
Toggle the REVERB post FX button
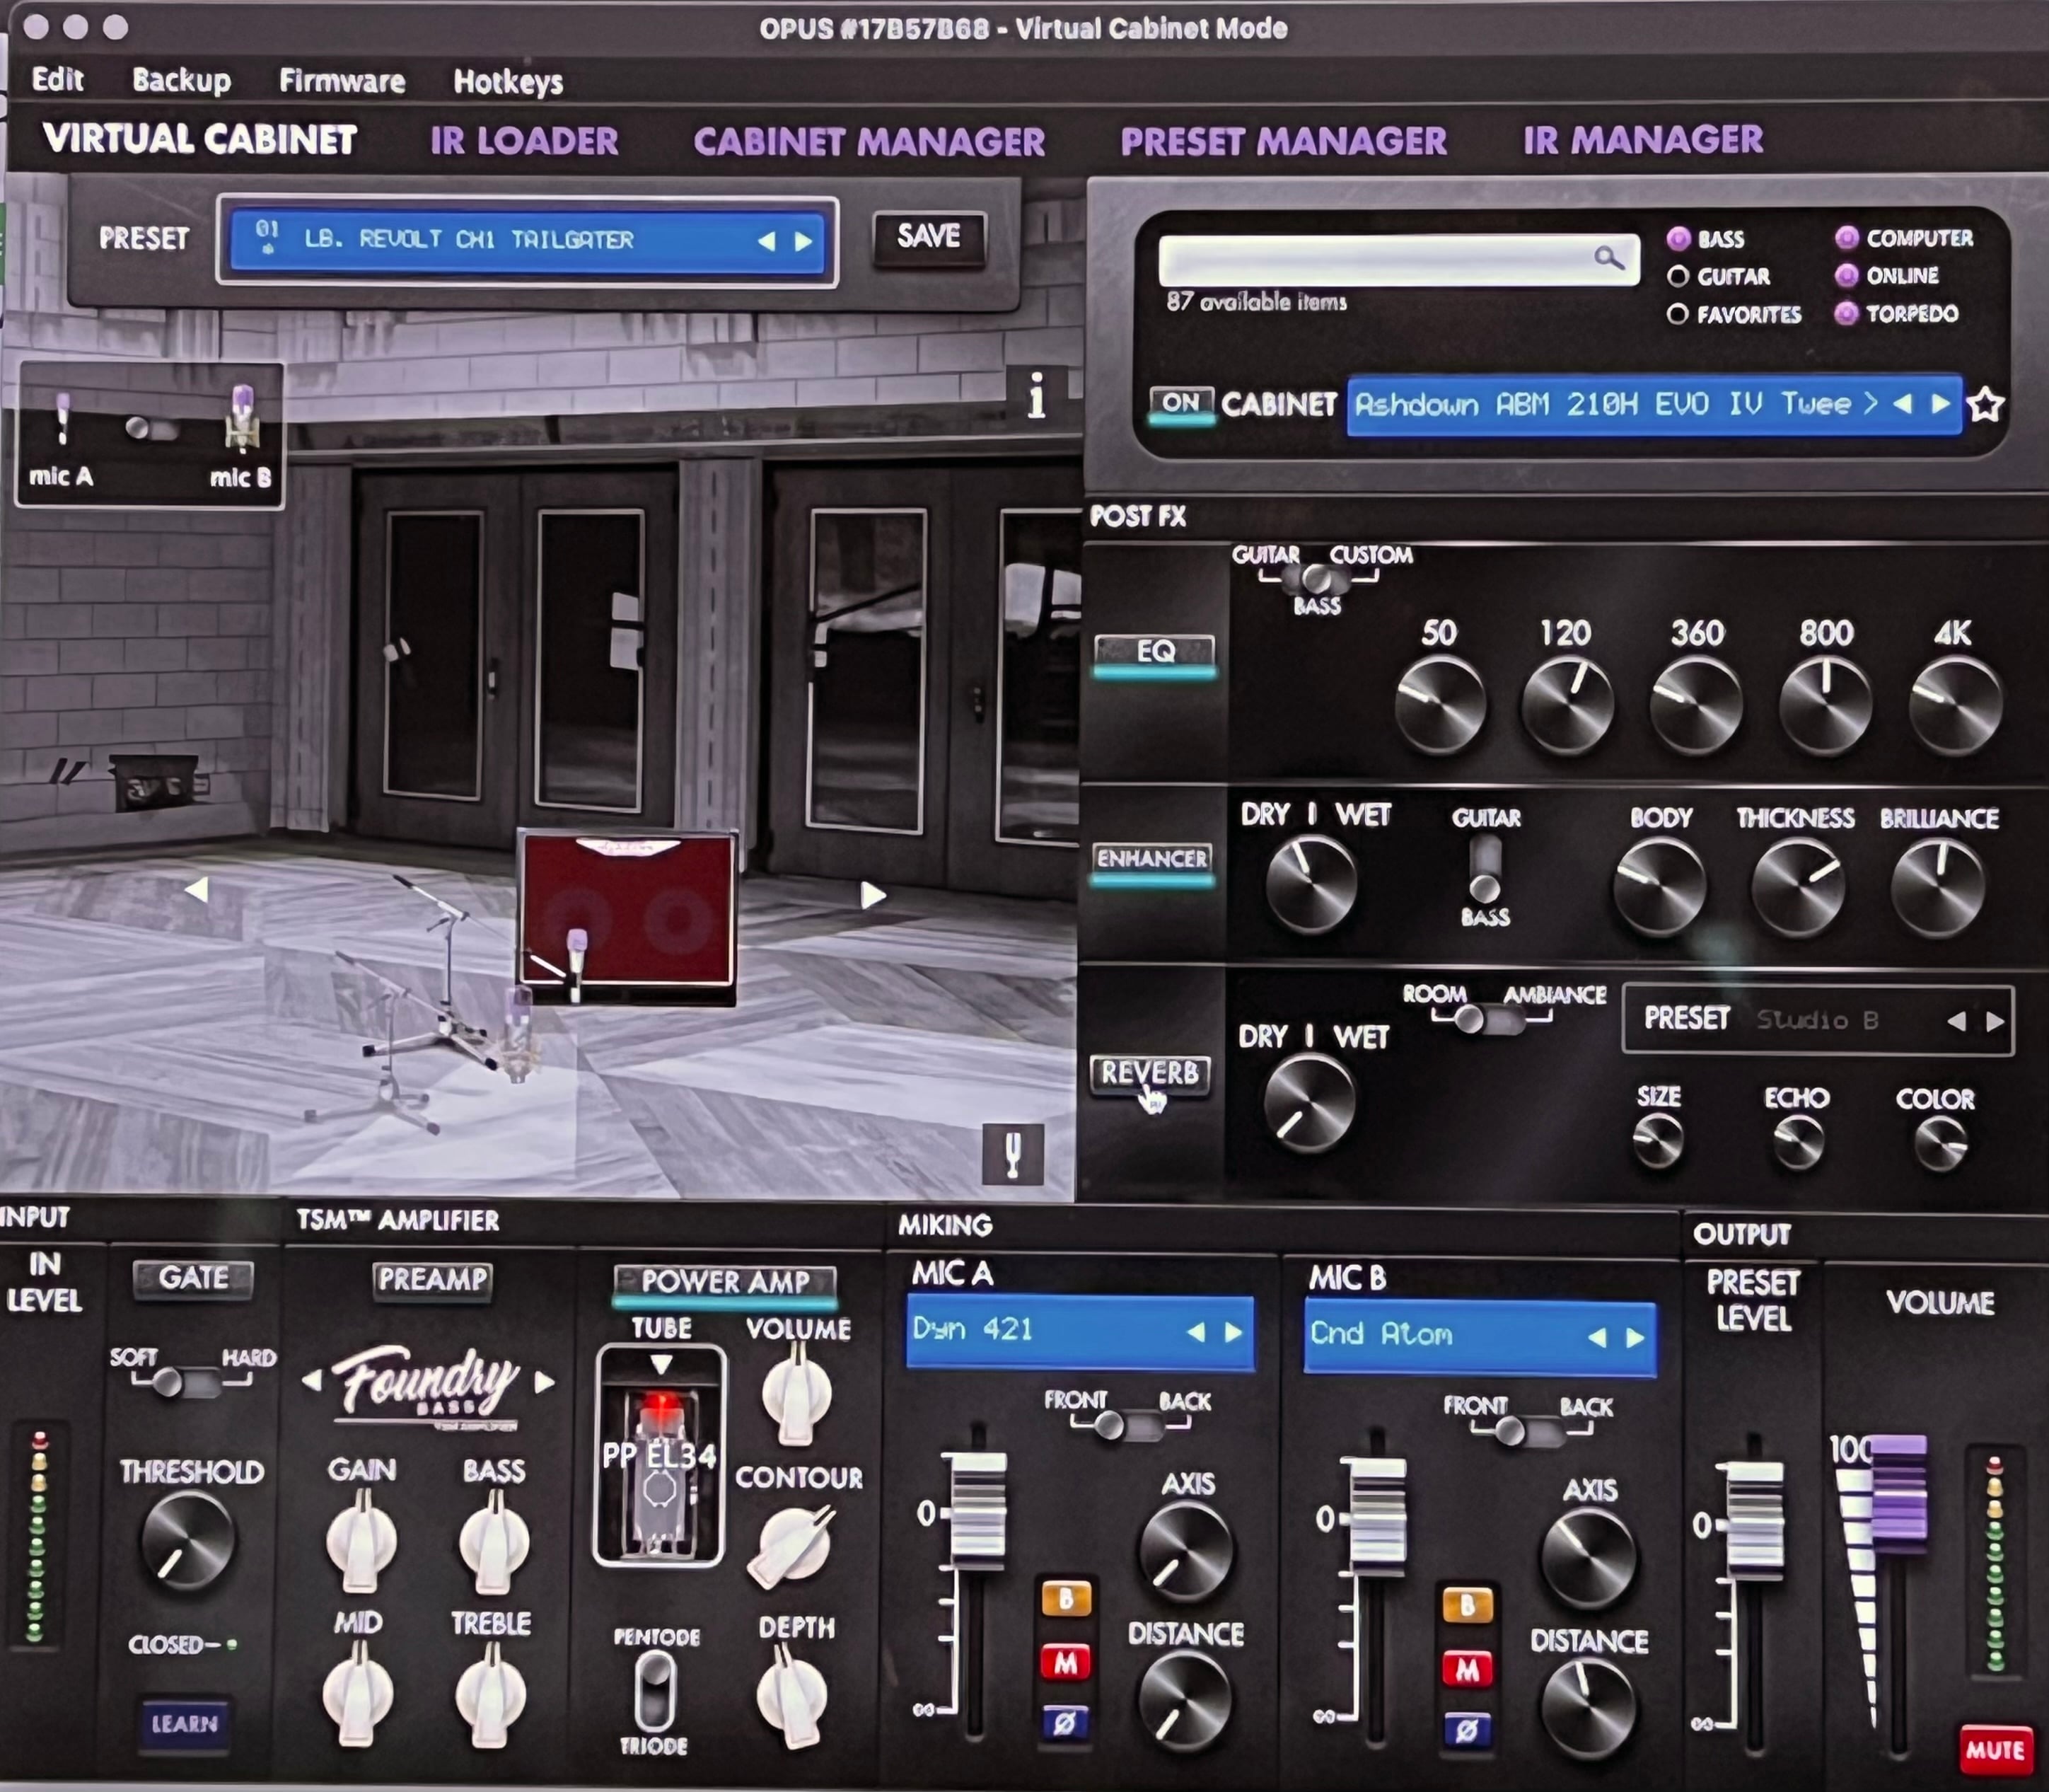click(1149, 1074)
